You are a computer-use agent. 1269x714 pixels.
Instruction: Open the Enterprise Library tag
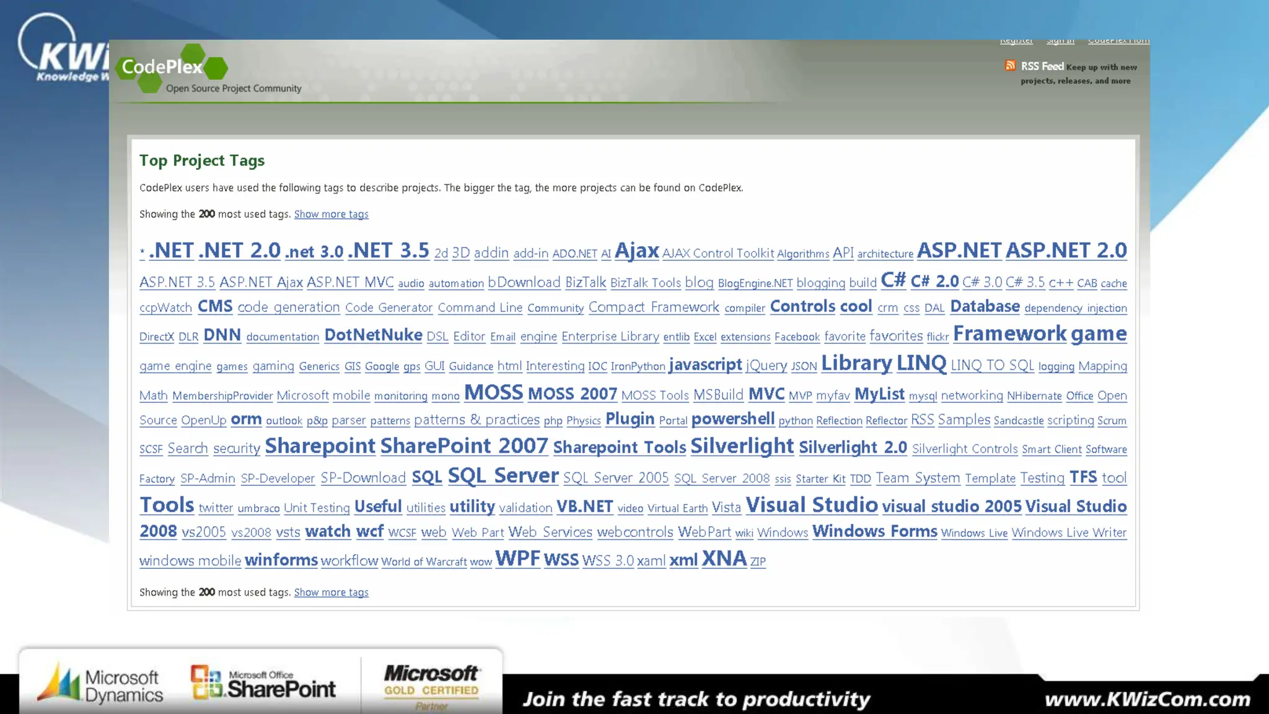coord(610,337)
